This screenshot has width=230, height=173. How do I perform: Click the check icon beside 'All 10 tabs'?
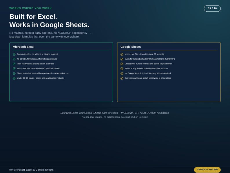(14, 59)
